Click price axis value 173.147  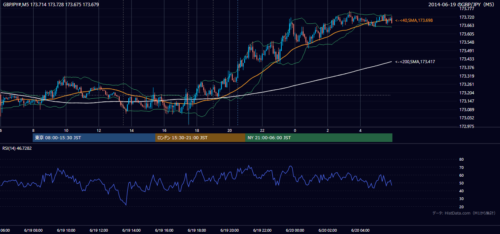(466, 101)
